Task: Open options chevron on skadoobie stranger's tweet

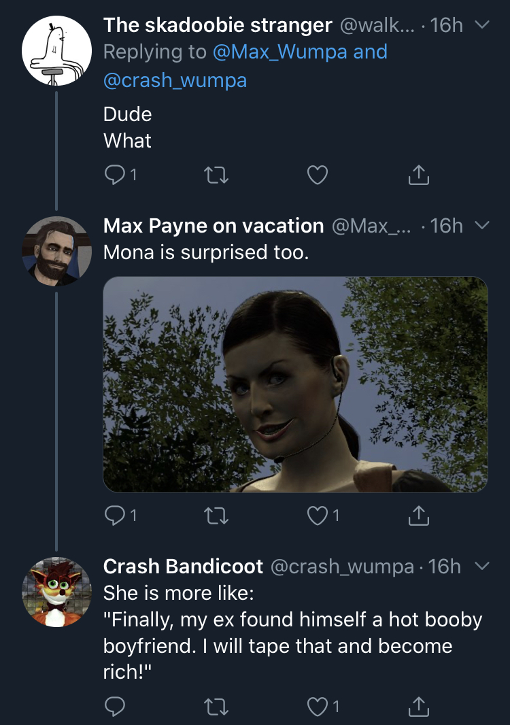Action: pyautogui.click(x=482, y=25)
